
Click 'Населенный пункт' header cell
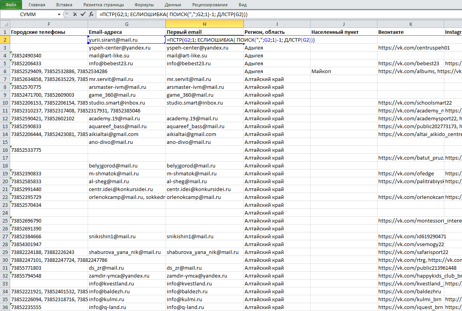coord(344,32)
